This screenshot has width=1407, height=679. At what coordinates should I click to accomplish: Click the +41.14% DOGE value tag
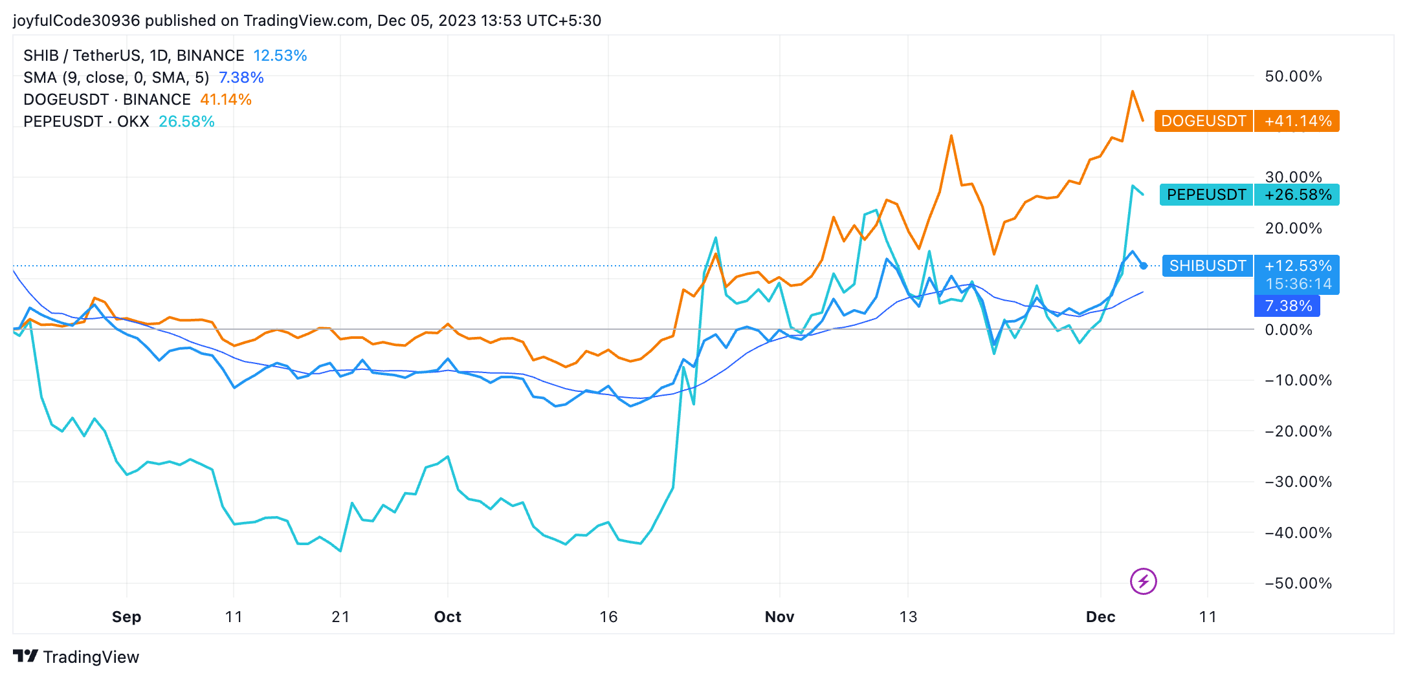[x=1298, y=121]
